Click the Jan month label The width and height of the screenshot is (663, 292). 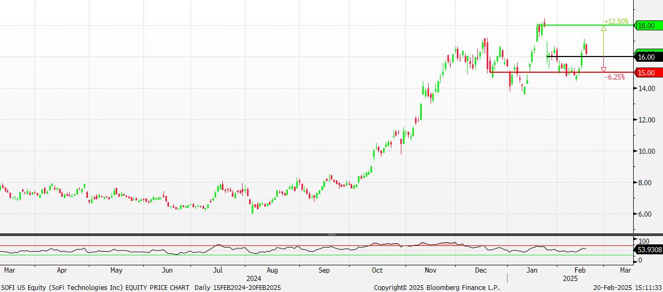(532, 271)
